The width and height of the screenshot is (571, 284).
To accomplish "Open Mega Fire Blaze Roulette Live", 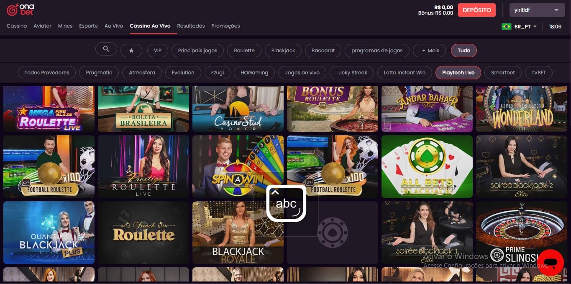I will (49, 109).
